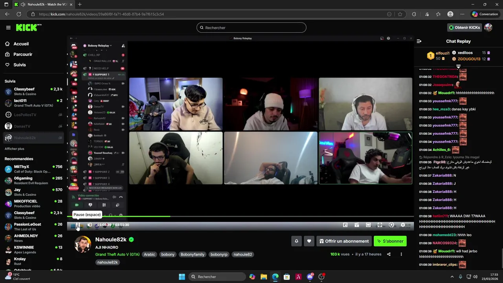503x283 pixels.
Task: Pause the video with the pause button
Action: click(78, 225)
